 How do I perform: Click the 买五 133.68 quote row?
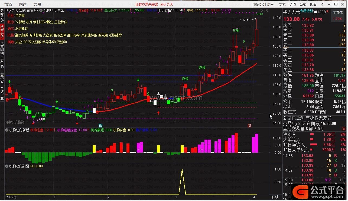pos(314,70)
